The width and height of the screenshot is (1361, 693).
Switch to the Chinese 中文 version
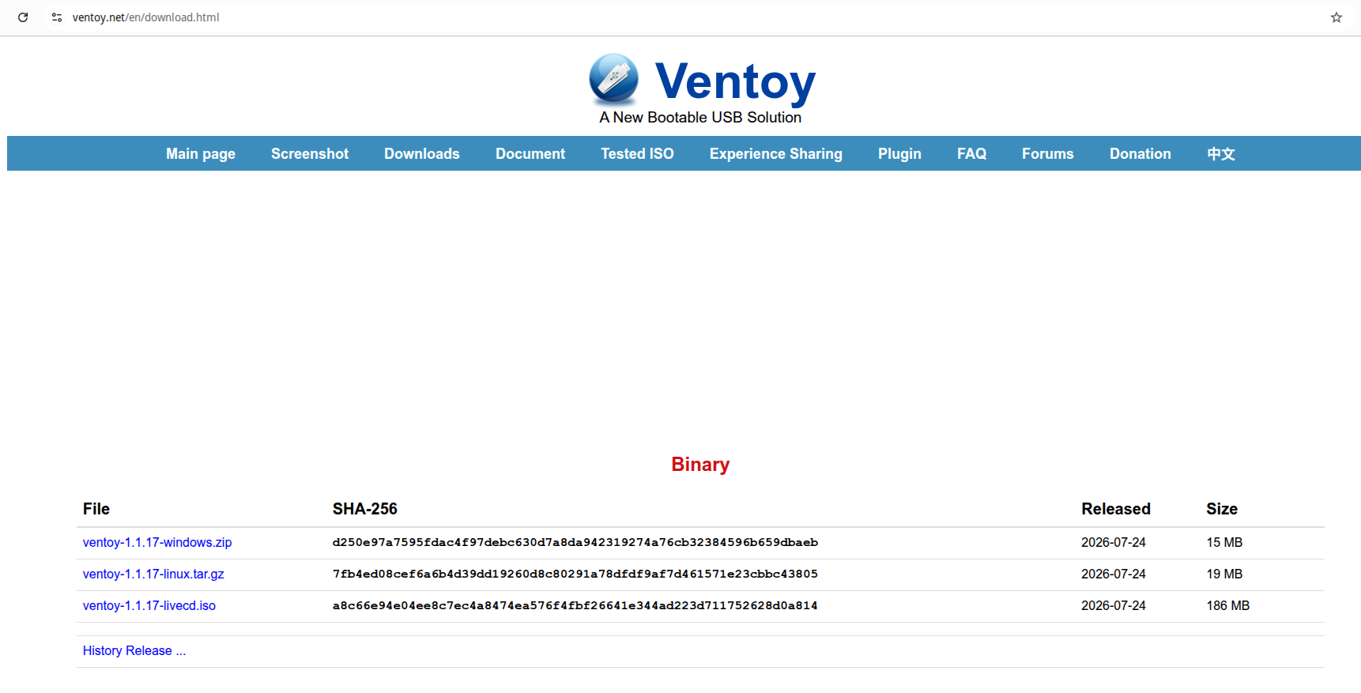point(1221,154)
